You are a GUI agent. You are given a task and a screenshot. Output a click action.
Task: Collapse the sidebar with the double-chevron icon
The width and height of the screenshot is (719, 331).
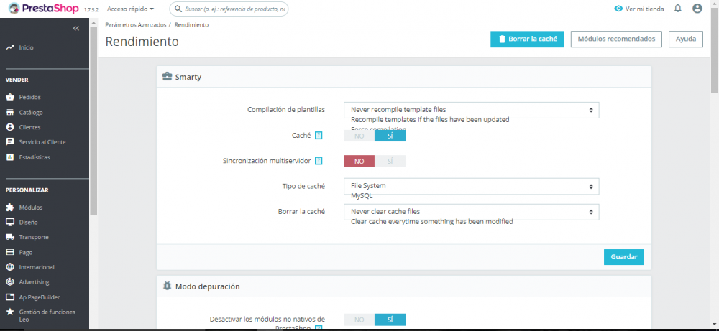click(76, 29)
